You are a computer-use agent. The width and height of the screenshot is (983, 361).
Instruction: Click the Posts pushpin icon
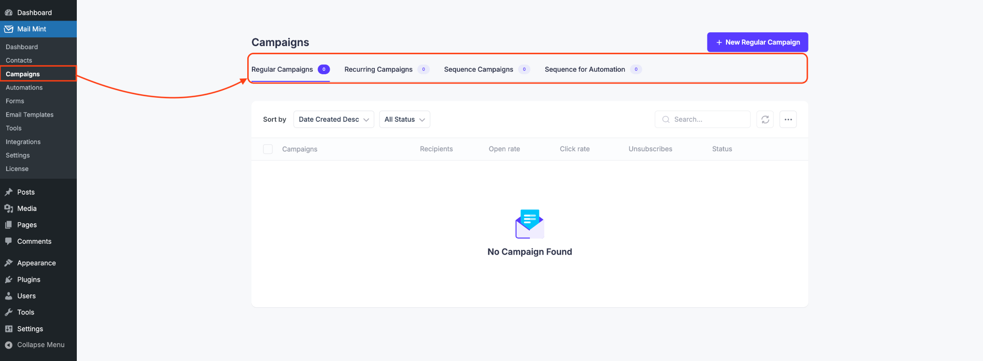[x=9, y=192]
